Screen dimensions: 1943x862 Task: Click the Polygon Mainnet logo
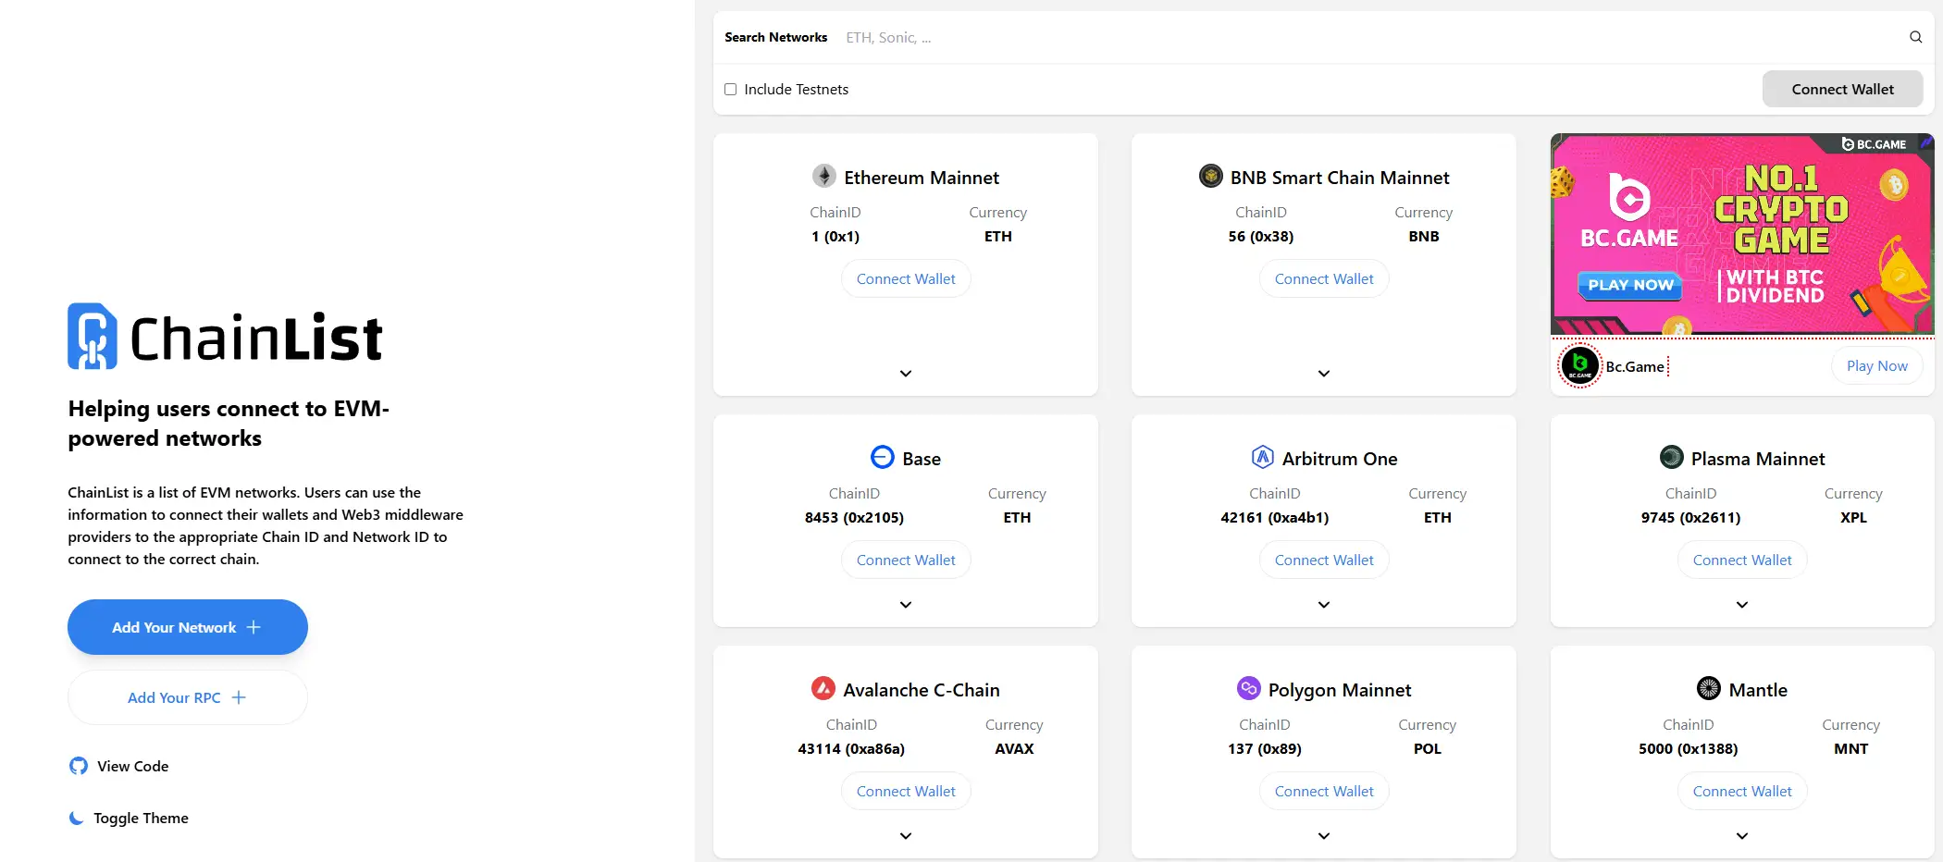point(1248,688)
